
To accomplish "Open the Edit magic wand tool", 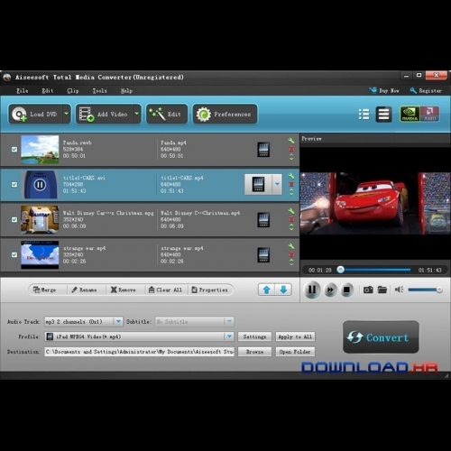I will click(167, 115).
